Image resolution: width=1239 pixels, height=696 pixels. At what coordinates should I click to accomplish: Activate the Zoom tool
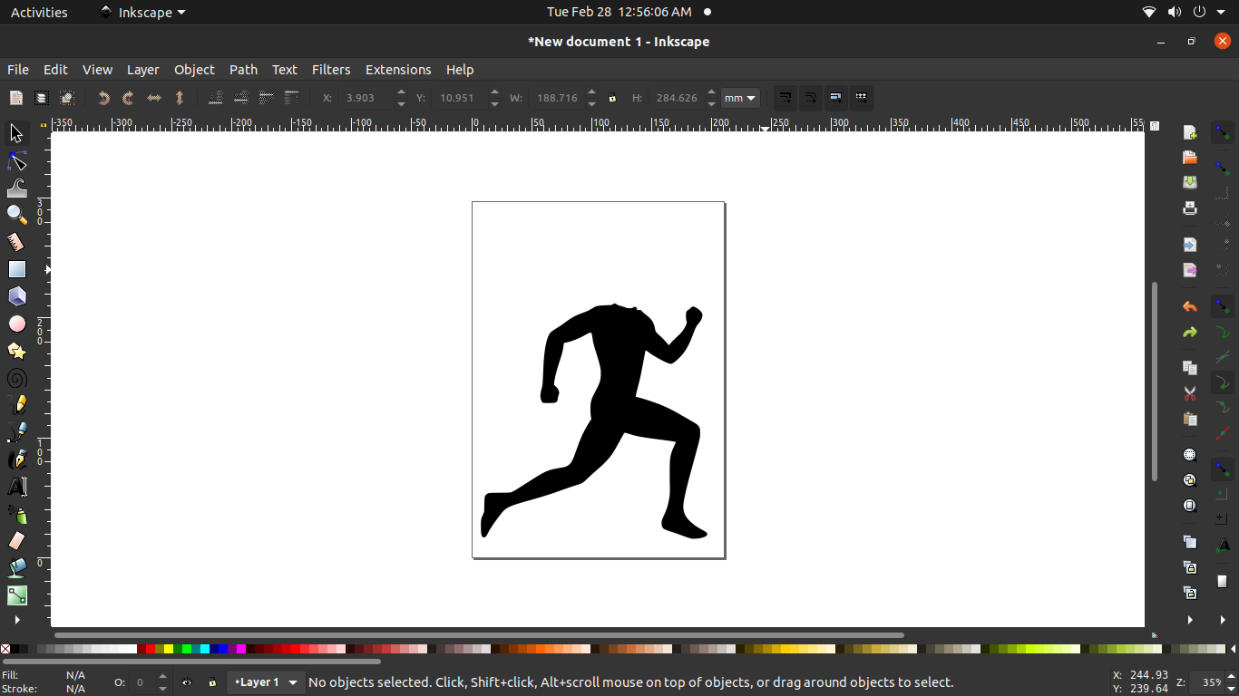pos(15,215)
